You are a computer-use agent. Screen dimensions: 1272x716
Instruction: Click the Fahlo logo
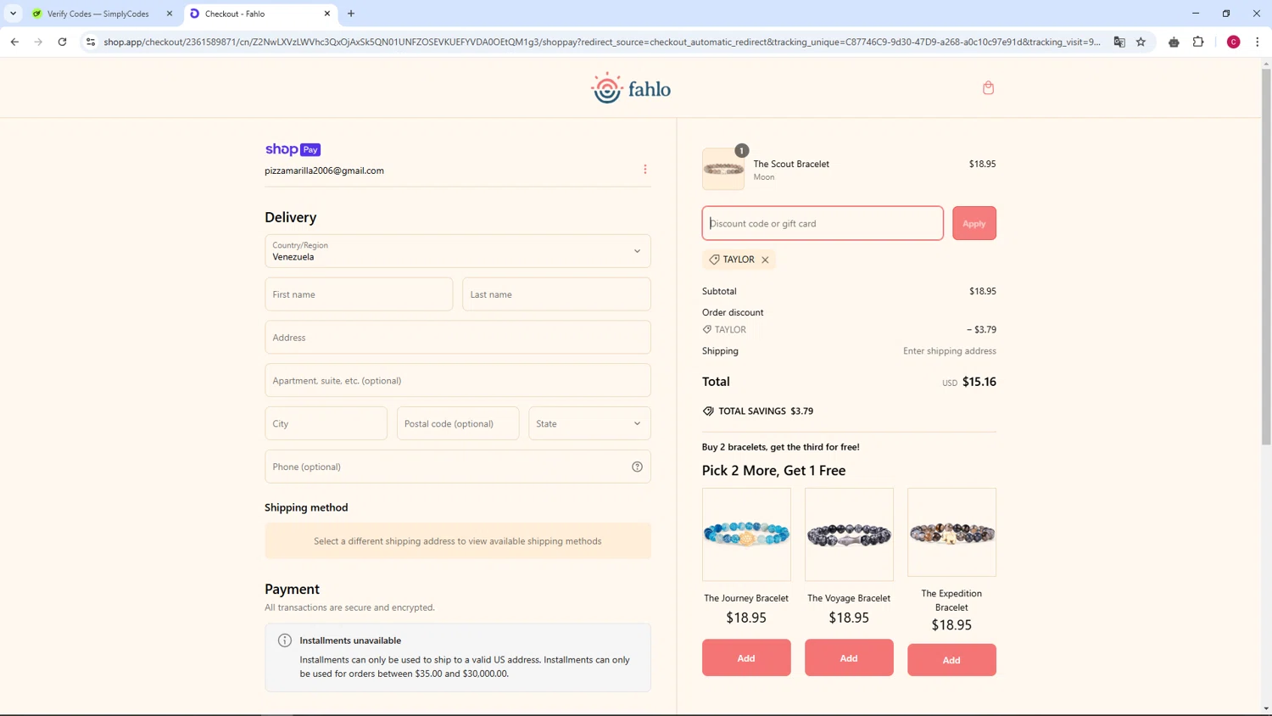[630, 88]
